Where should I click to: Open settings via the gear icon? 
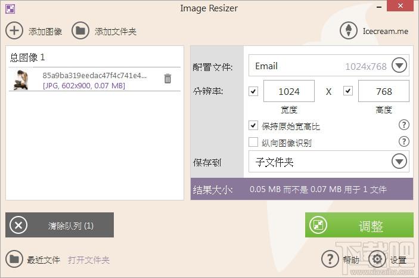[377, 259]
